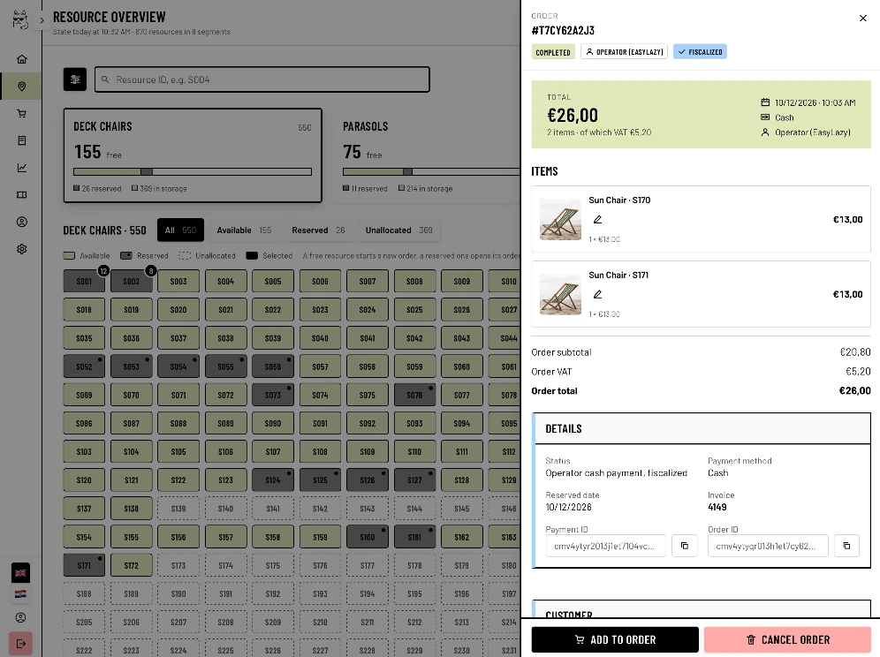This screenshot has width=880, height=657.
Task: Click invoice number 4149
Action: coord(717,507)
